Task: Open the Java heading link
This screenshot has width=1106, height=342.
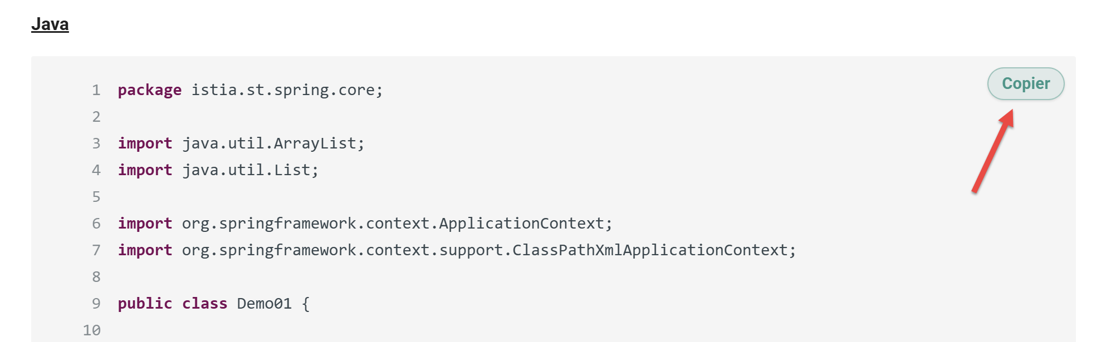Action: (50, 24)
